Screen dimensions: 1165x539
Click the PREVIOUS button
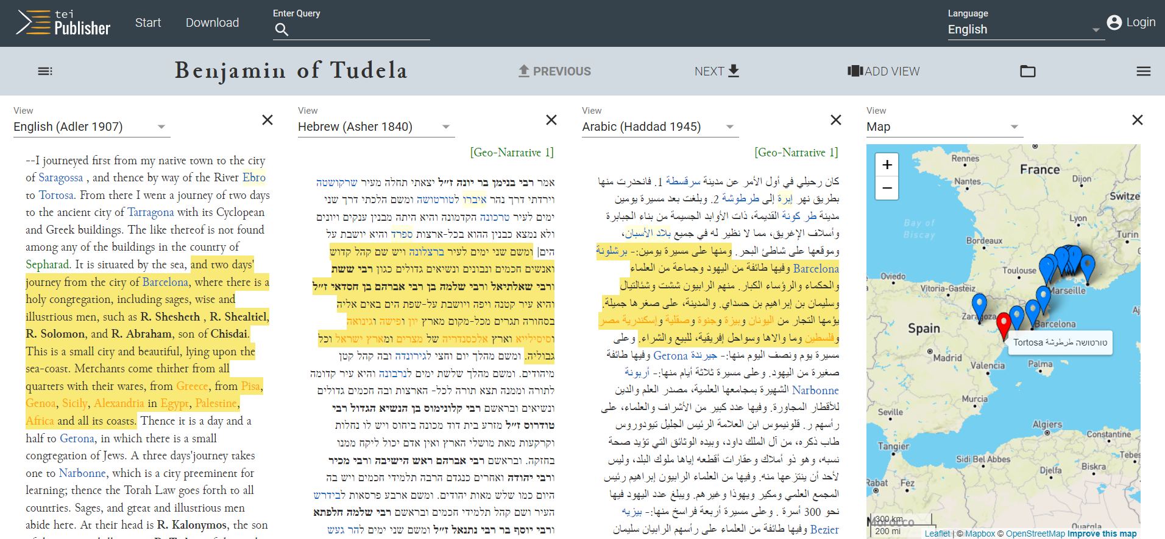coord(554,71)
